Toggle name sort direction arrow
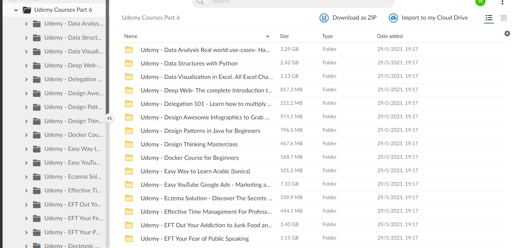 (268, 36)
